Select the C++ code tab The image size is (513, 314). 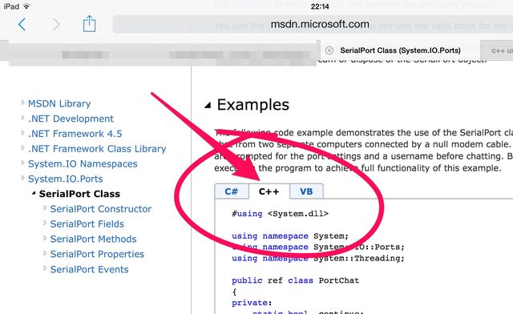click(269, 191)
